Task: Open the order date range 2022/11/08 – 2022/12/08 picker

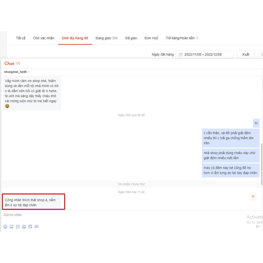Action: click(204, 54)
